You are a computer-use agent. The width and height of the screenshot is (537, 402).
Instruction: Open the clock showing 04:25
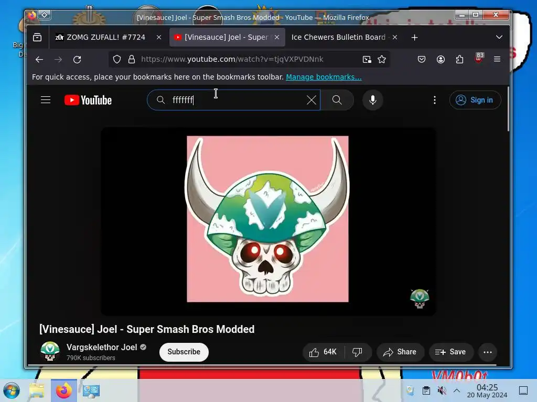487,390
